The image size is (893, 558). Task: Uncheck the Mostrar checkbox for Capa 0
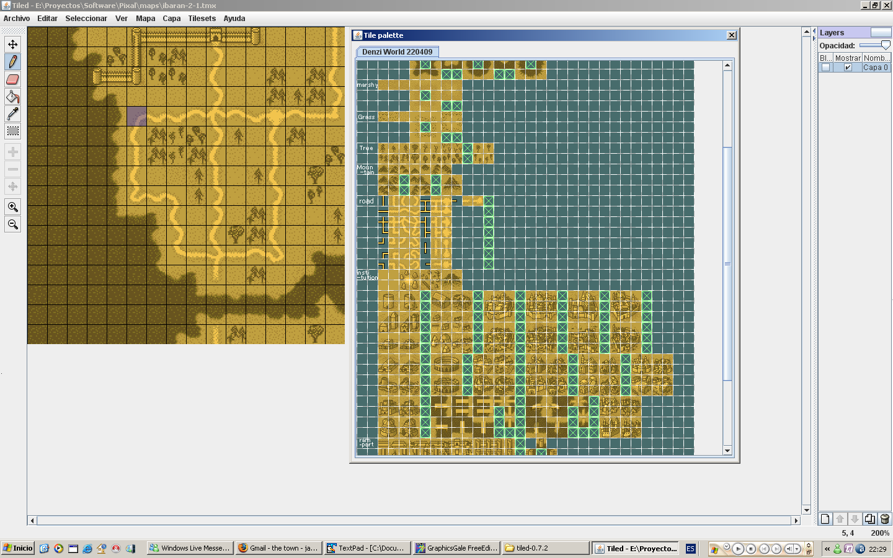[848, 68]
